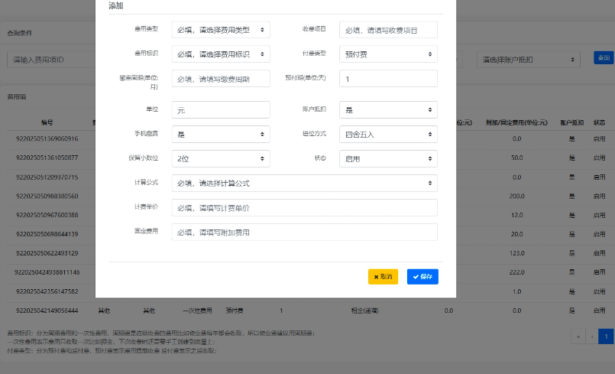615x374 pixels.
Task: Click the 预付期 field containing 1
Action: tap(388, 79)
